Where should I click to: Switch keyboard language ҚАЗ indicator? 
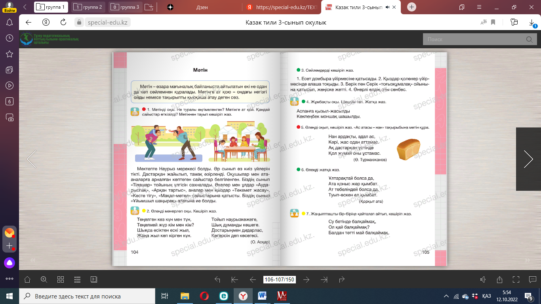487,296
